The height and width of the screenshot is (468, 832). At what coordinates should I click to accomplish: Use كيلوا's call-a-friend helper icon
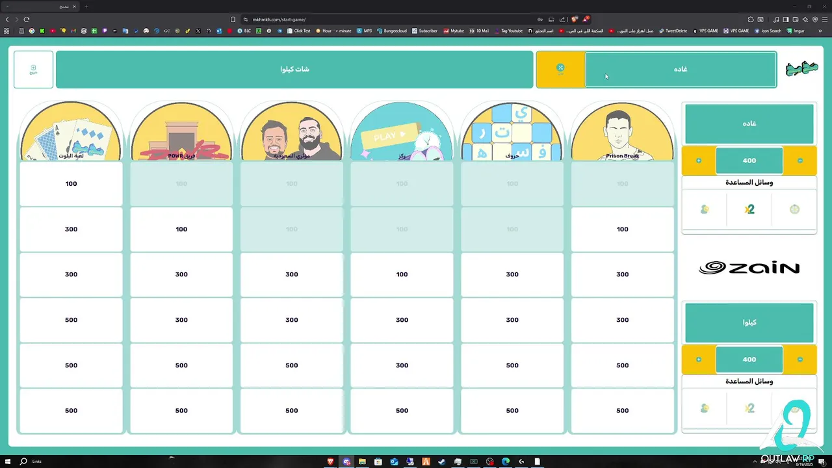[705, 408]
